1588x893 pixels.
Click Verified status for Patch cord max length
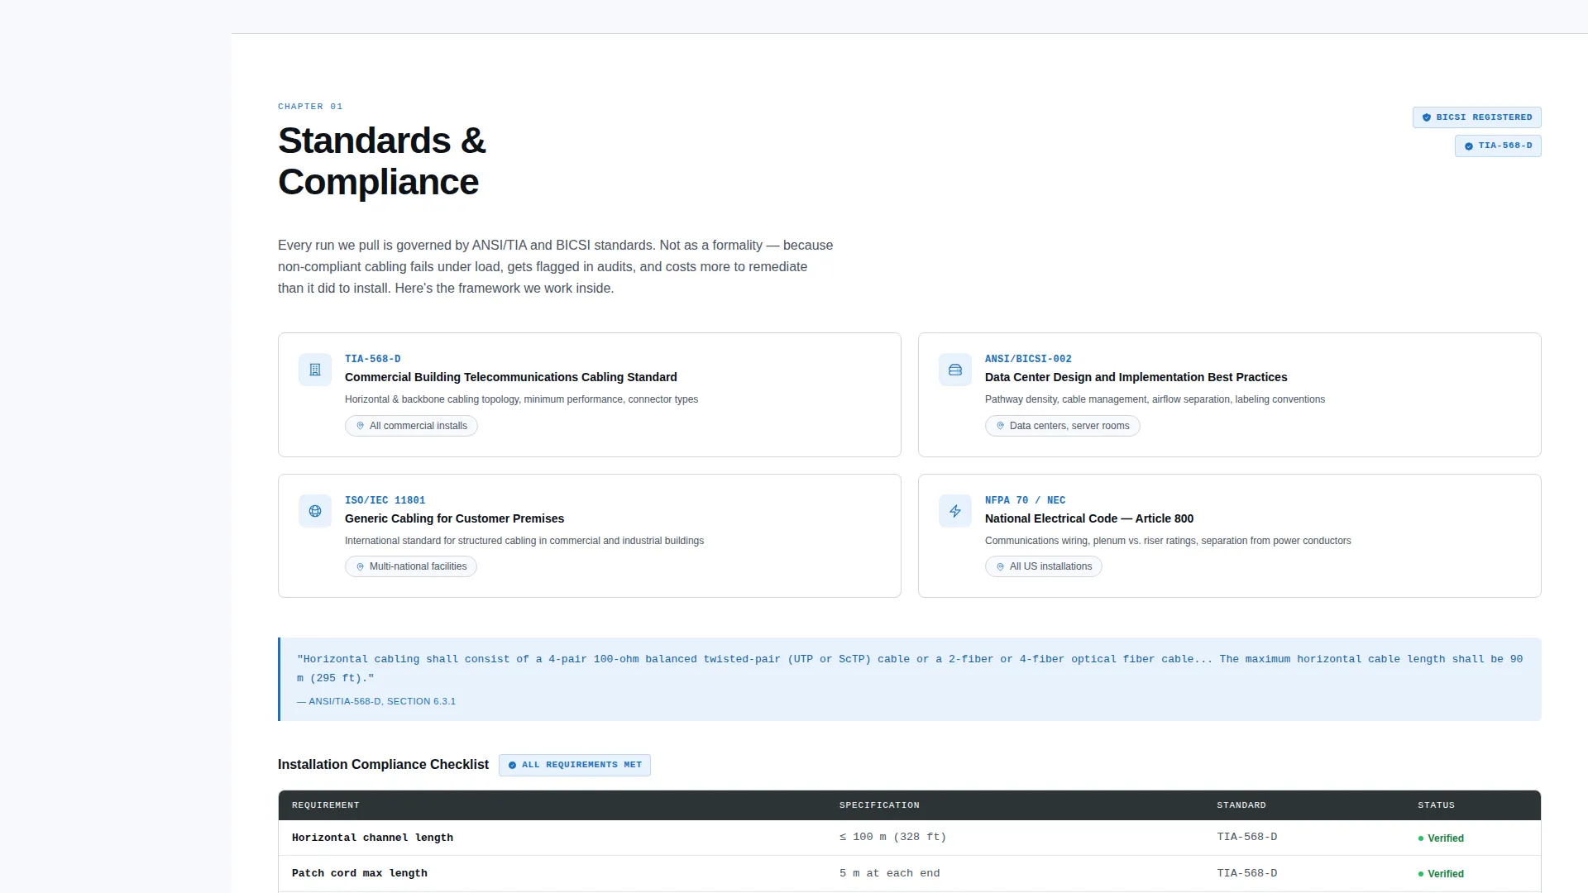pyautogui.click(x=1441, y=874)
